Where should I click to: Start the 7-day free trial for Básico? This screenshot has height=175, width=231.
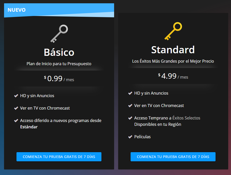pos(59,157)
